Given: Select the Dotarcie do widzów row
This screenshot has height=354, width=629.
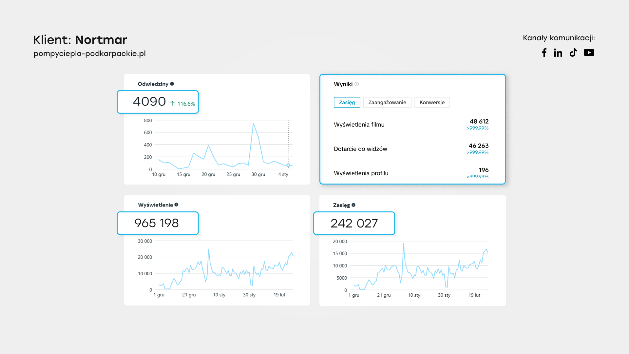Looking at the screenshot, I should click(411, 149).
